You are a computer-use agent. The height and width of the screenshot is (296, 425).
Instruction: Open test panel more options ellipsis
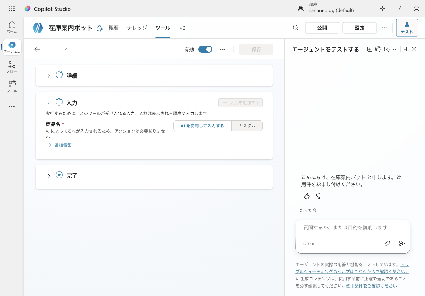(395, 49)
